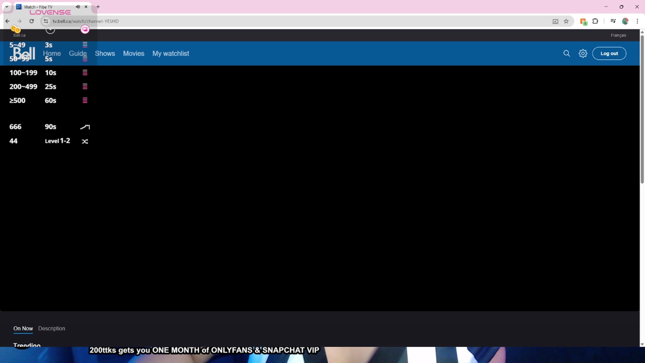Open a new browser tab
This screenshot has width=645, height=363.
point(98,7)
